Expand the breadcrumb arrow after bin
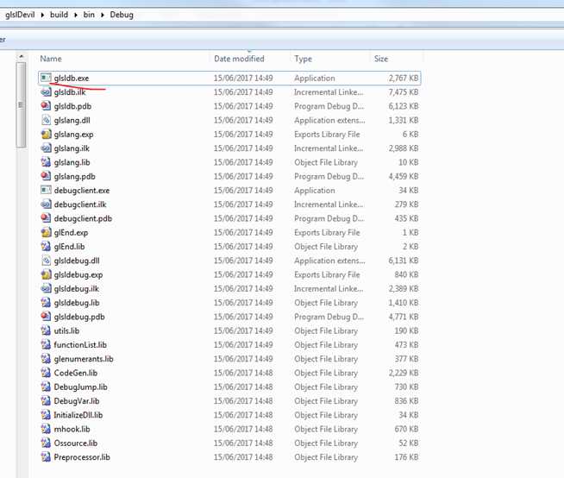The height and width of the screenshot is (478, 564). 102,15
